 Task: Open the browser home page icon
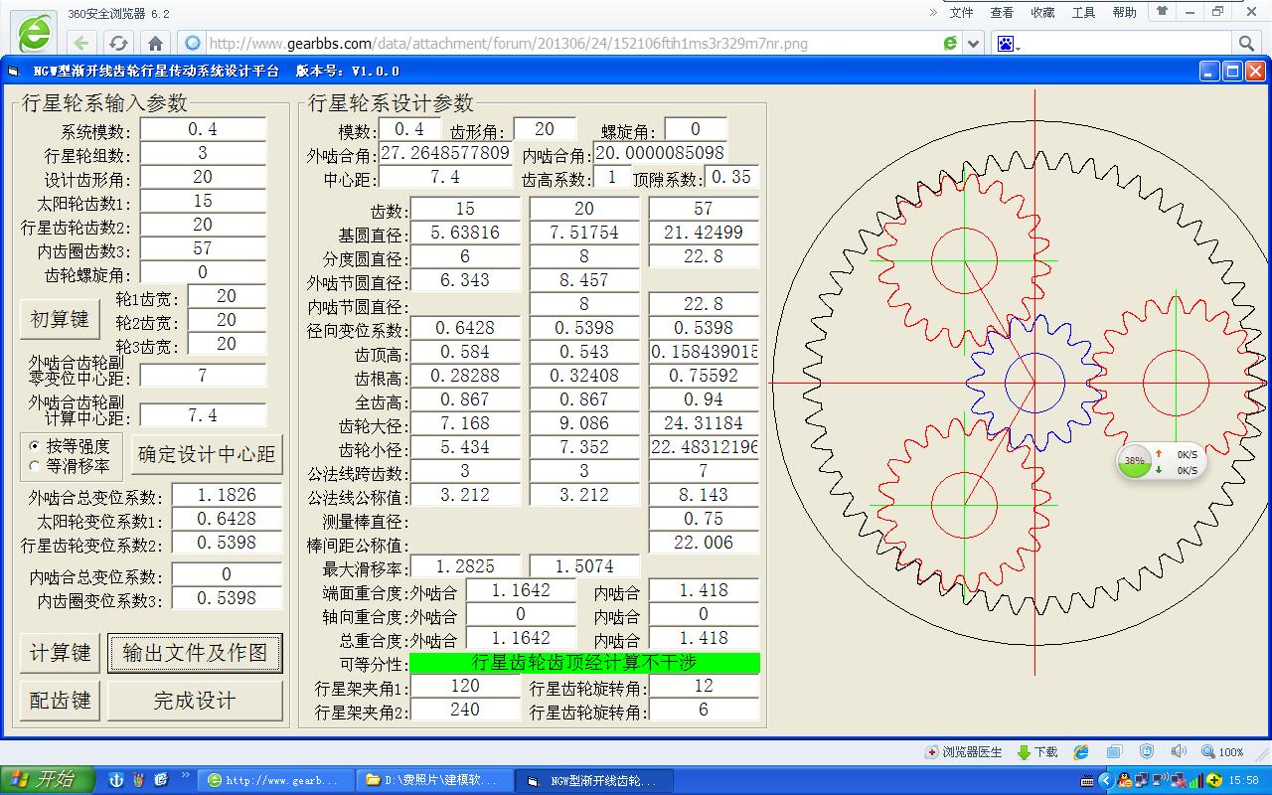pyautogui.click(x=155, y=43)
